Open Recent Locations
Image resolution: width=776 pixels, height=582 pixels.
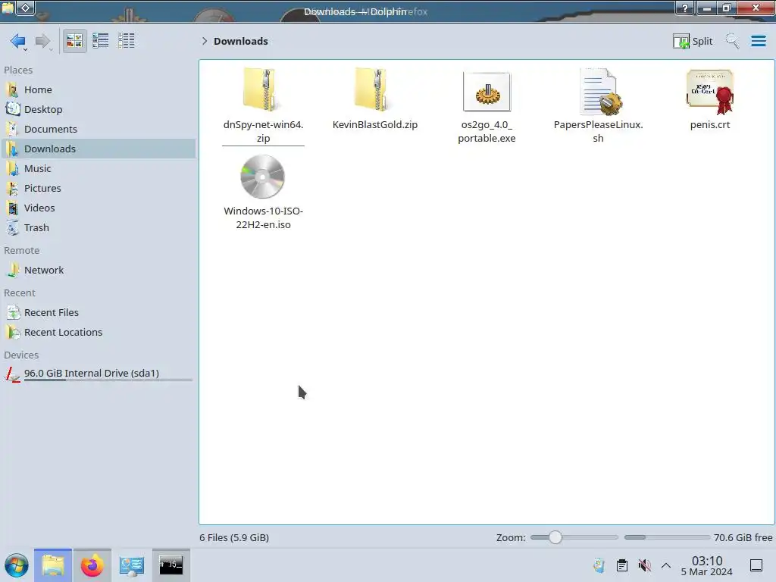coord(98,333)
